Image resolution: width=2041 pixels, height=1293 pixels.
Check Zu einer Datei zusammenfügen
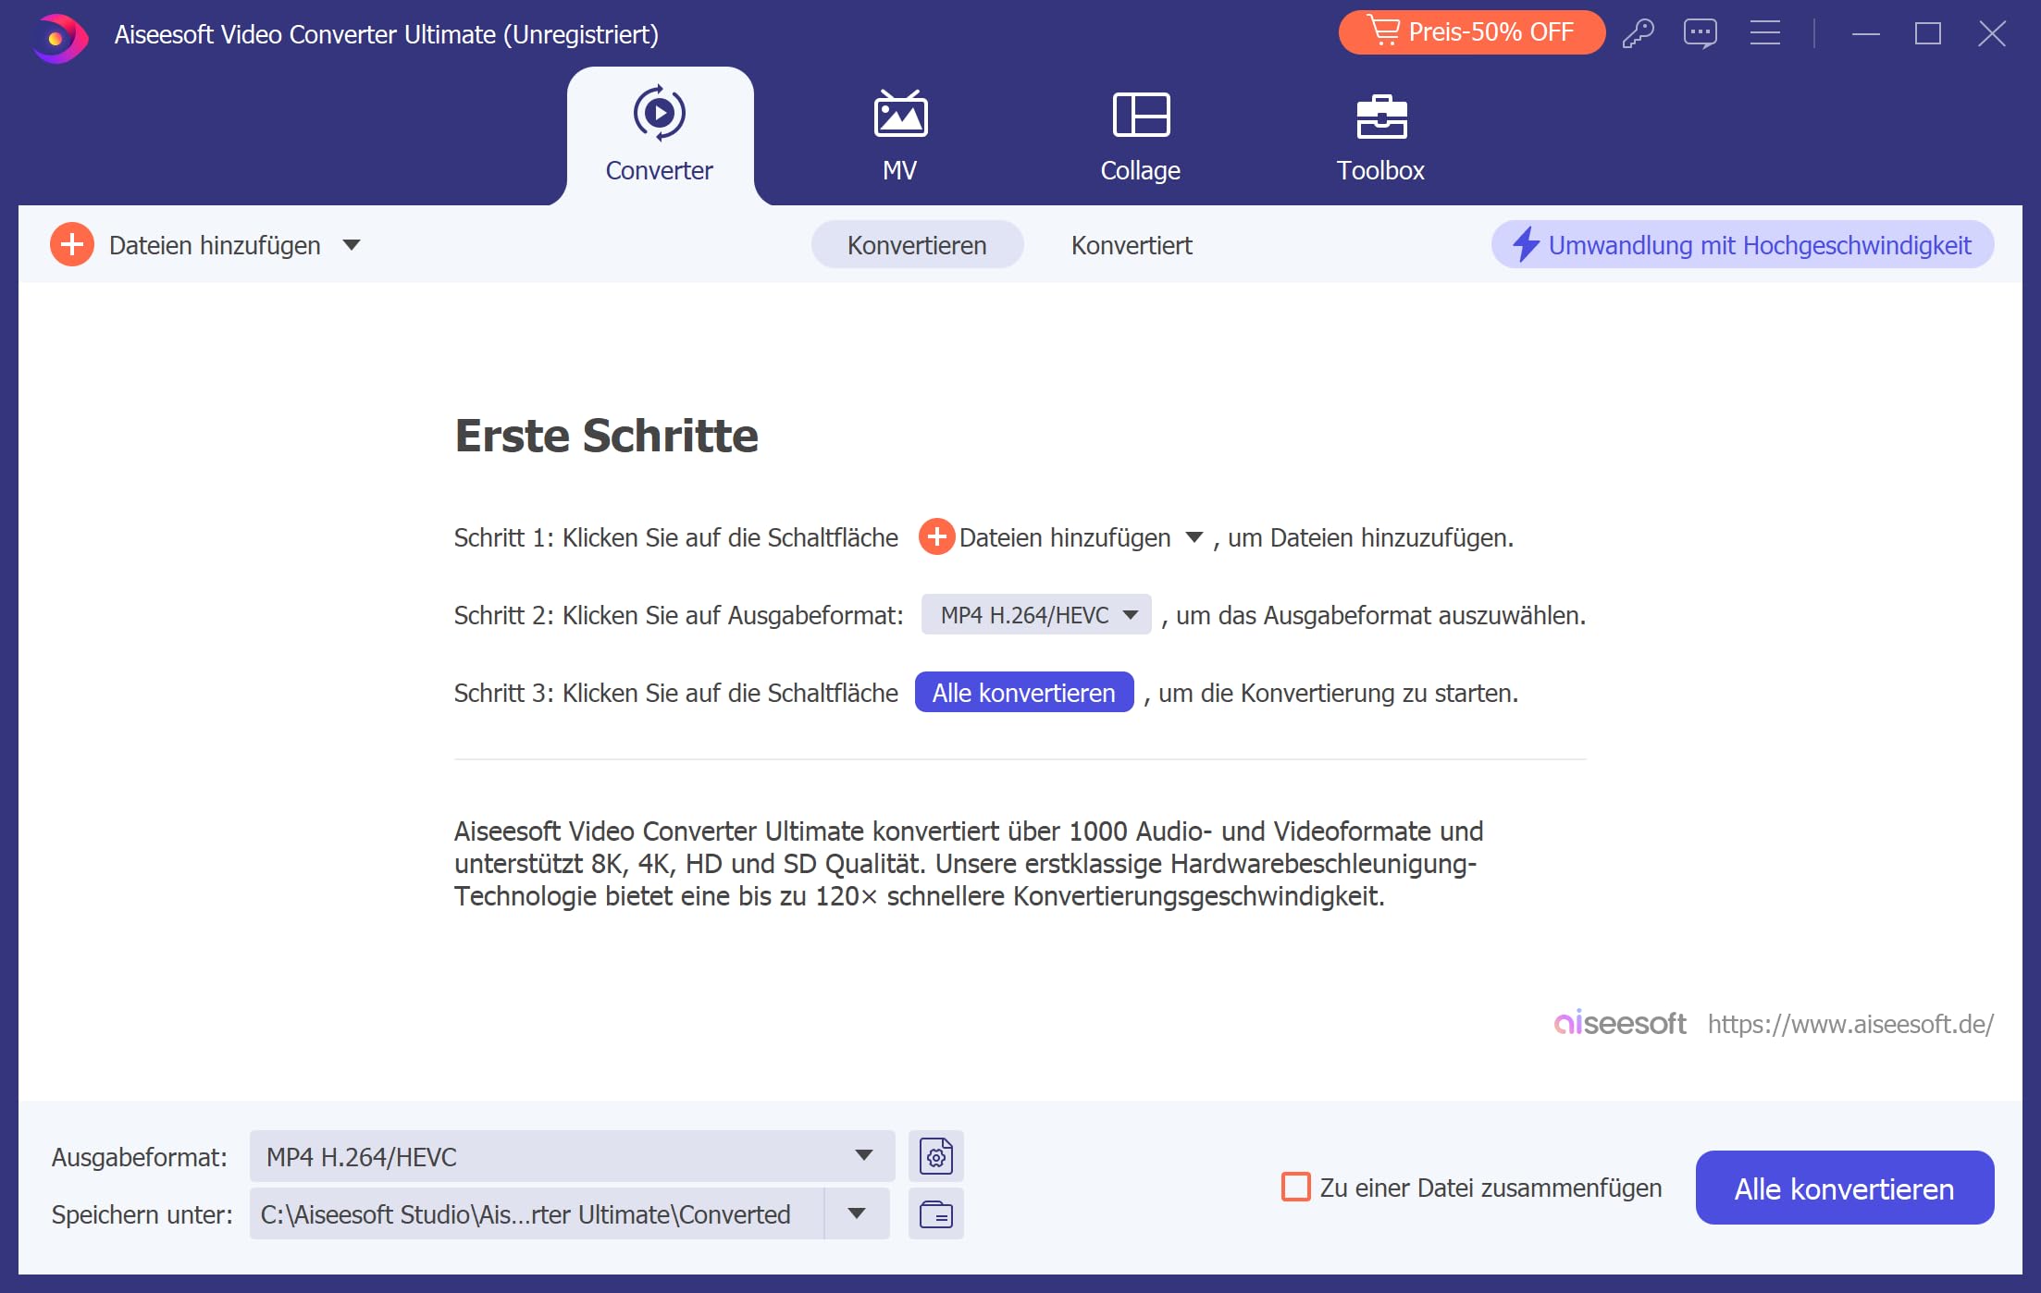1295,1188
